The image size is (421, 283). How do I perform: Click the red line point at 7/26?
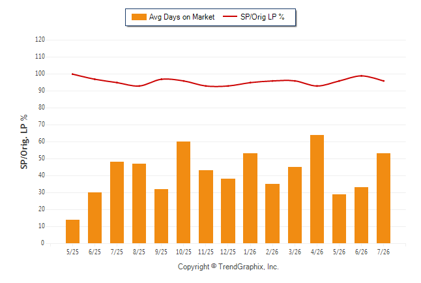tap(383, 81)
